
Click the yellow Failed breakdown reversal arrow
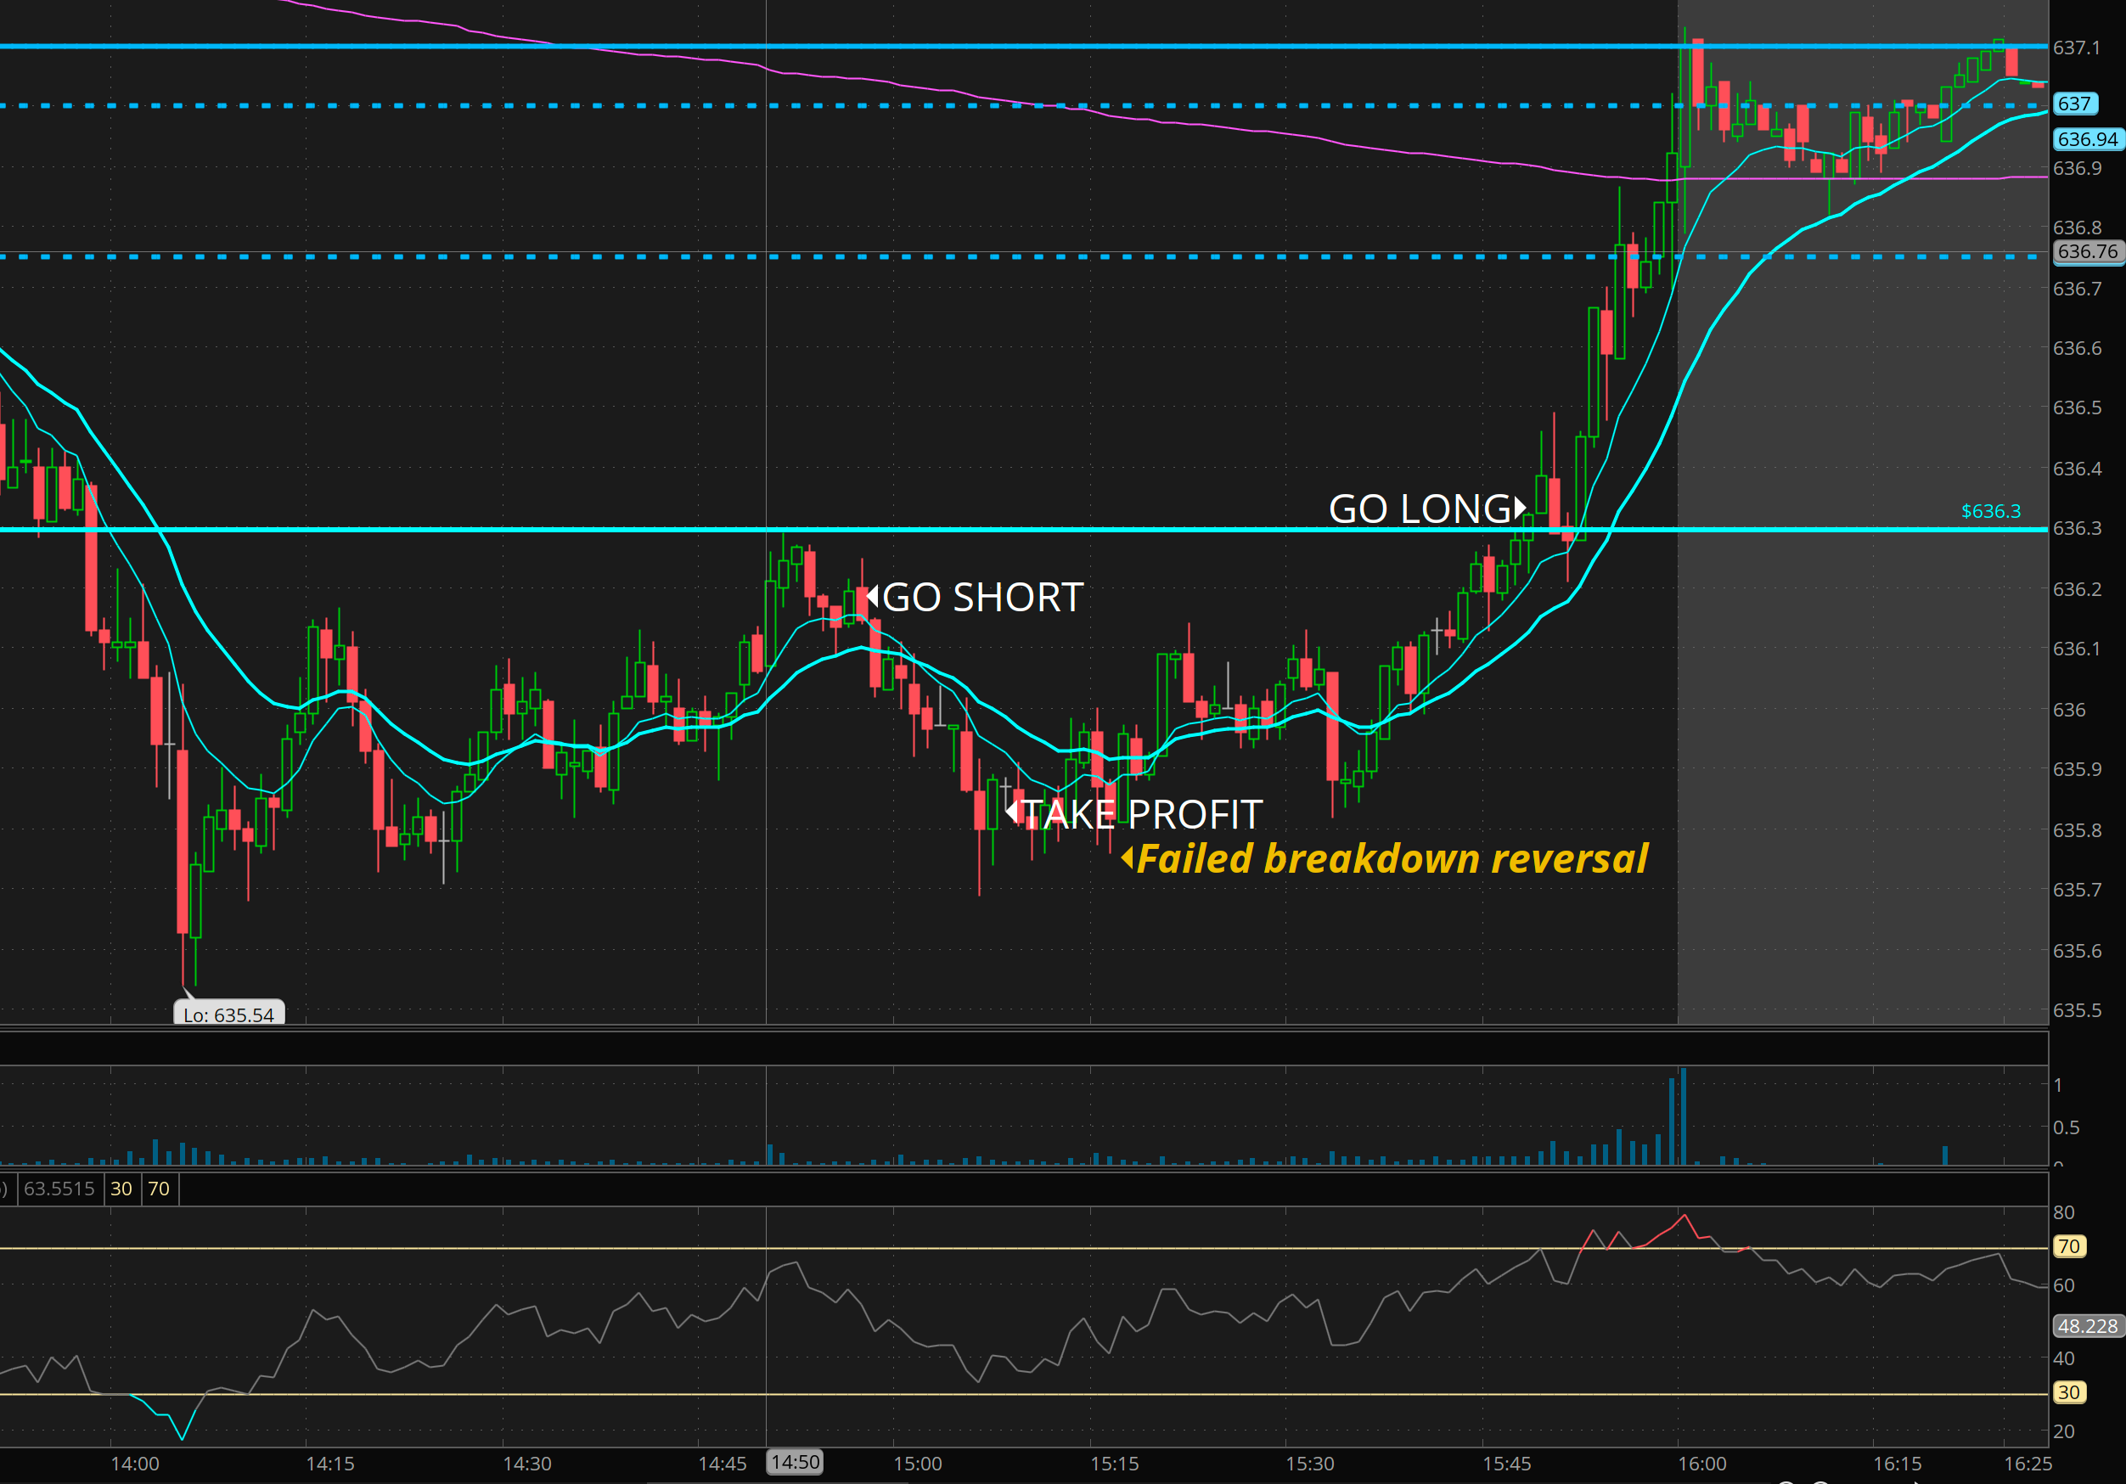(1127, 858)
